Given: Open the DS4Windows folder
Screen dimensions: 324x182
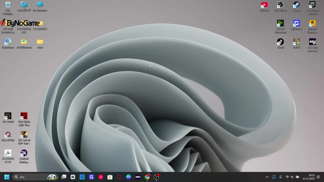Looking at the screenshot, I should pyautogui.click(x=24, y=43).
